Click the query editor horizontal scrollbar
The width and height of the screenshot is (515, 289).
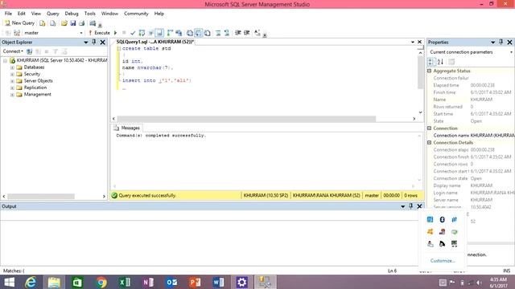click(x=246, y=119)
